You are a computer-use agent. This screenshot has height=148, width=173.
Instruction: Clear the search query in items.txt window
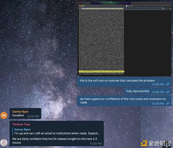pos(163,8)
